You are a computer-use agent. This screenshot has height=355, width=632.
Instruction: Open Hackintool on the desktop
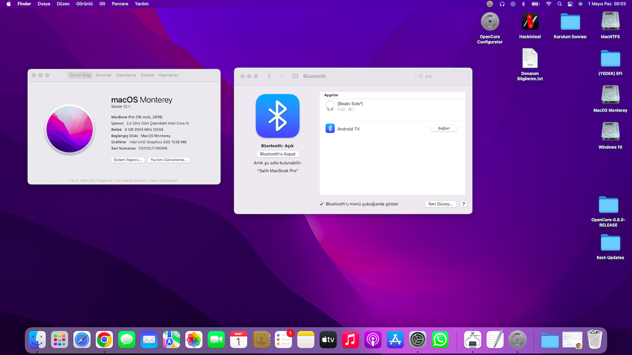530,22
